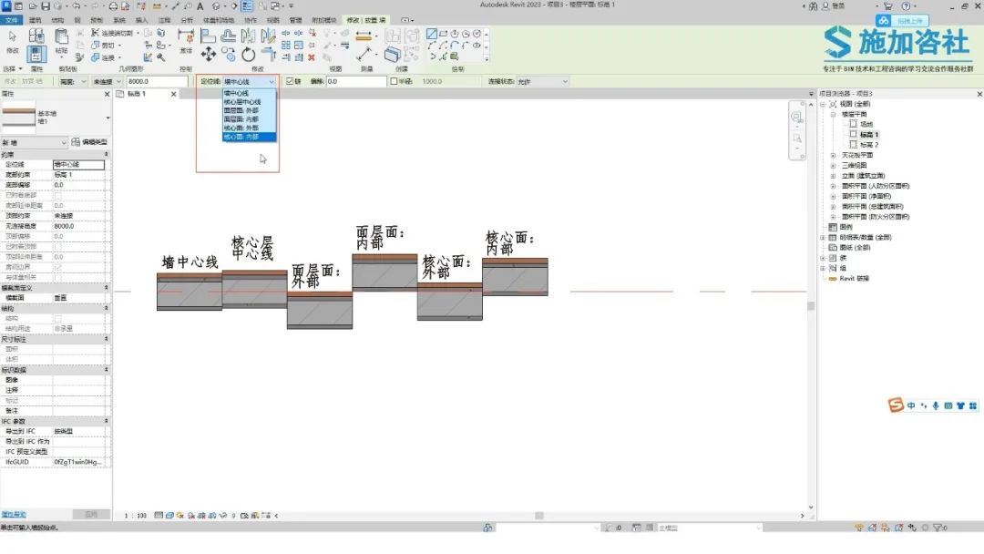Open the 新 墙 filter dropdown in properties
This screenshot has width=984, height=554.
tap(34, 143)
